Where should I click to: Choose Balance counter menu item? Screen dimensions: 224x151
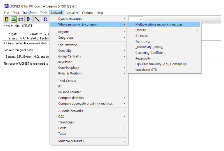(88, 92)
